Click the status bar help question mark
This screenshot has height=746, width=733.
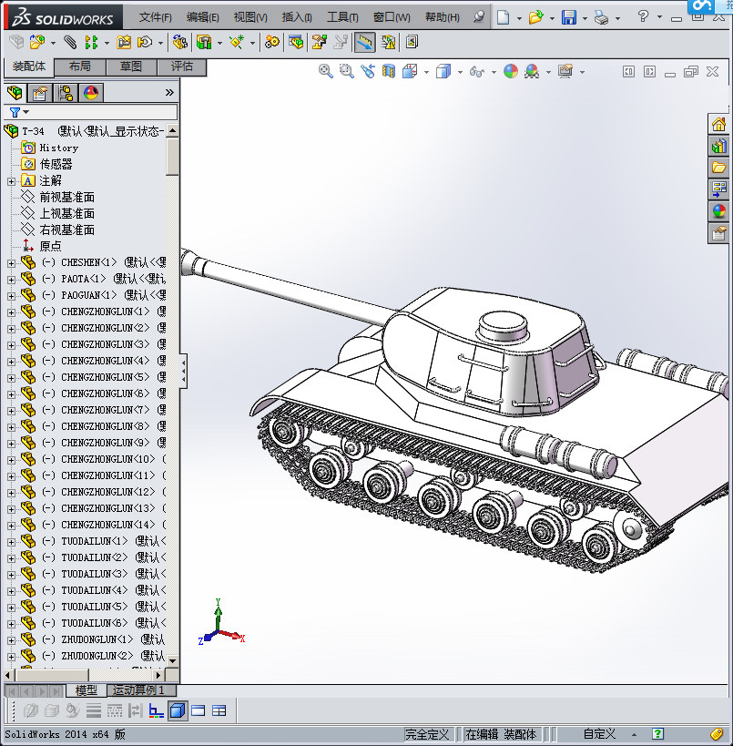[657, 733]
